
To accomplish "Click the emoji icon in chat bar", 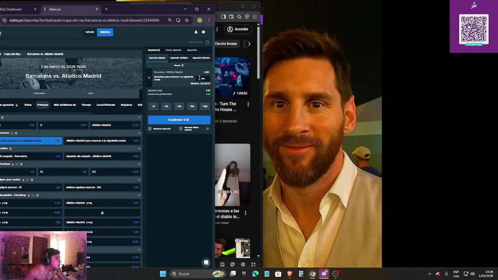I will (243, 264).
